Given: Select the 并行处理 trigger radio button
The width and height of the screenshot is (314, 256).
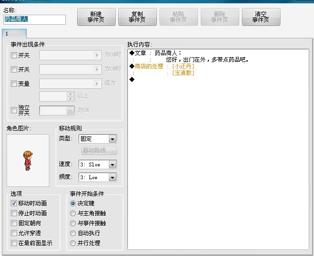Looking at the screenshot, I should click(x=73, y=243).
